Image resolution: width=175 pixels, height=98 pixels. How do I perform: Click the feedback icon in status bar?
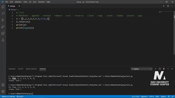click(x=169, y=96)
